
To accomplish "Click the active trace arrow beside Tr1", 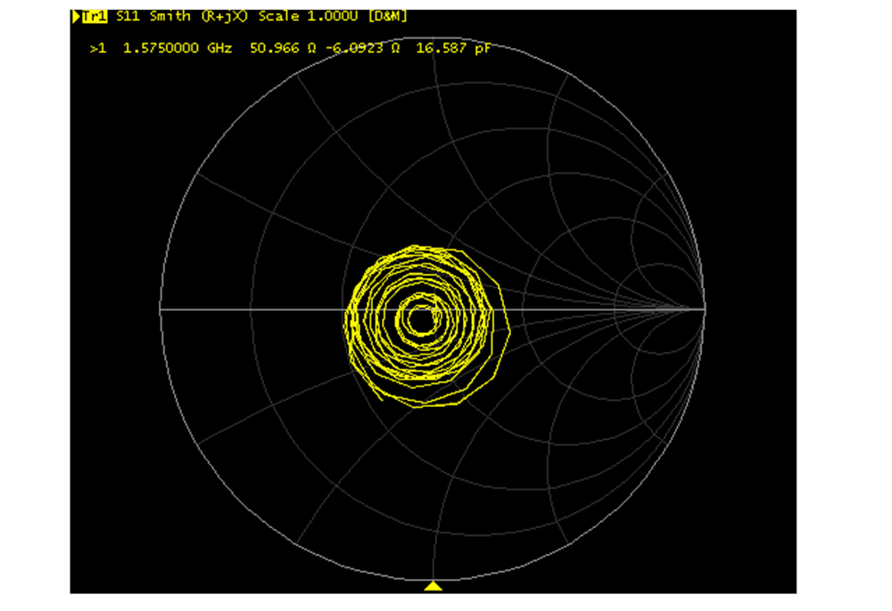I will tap(76, 17).
